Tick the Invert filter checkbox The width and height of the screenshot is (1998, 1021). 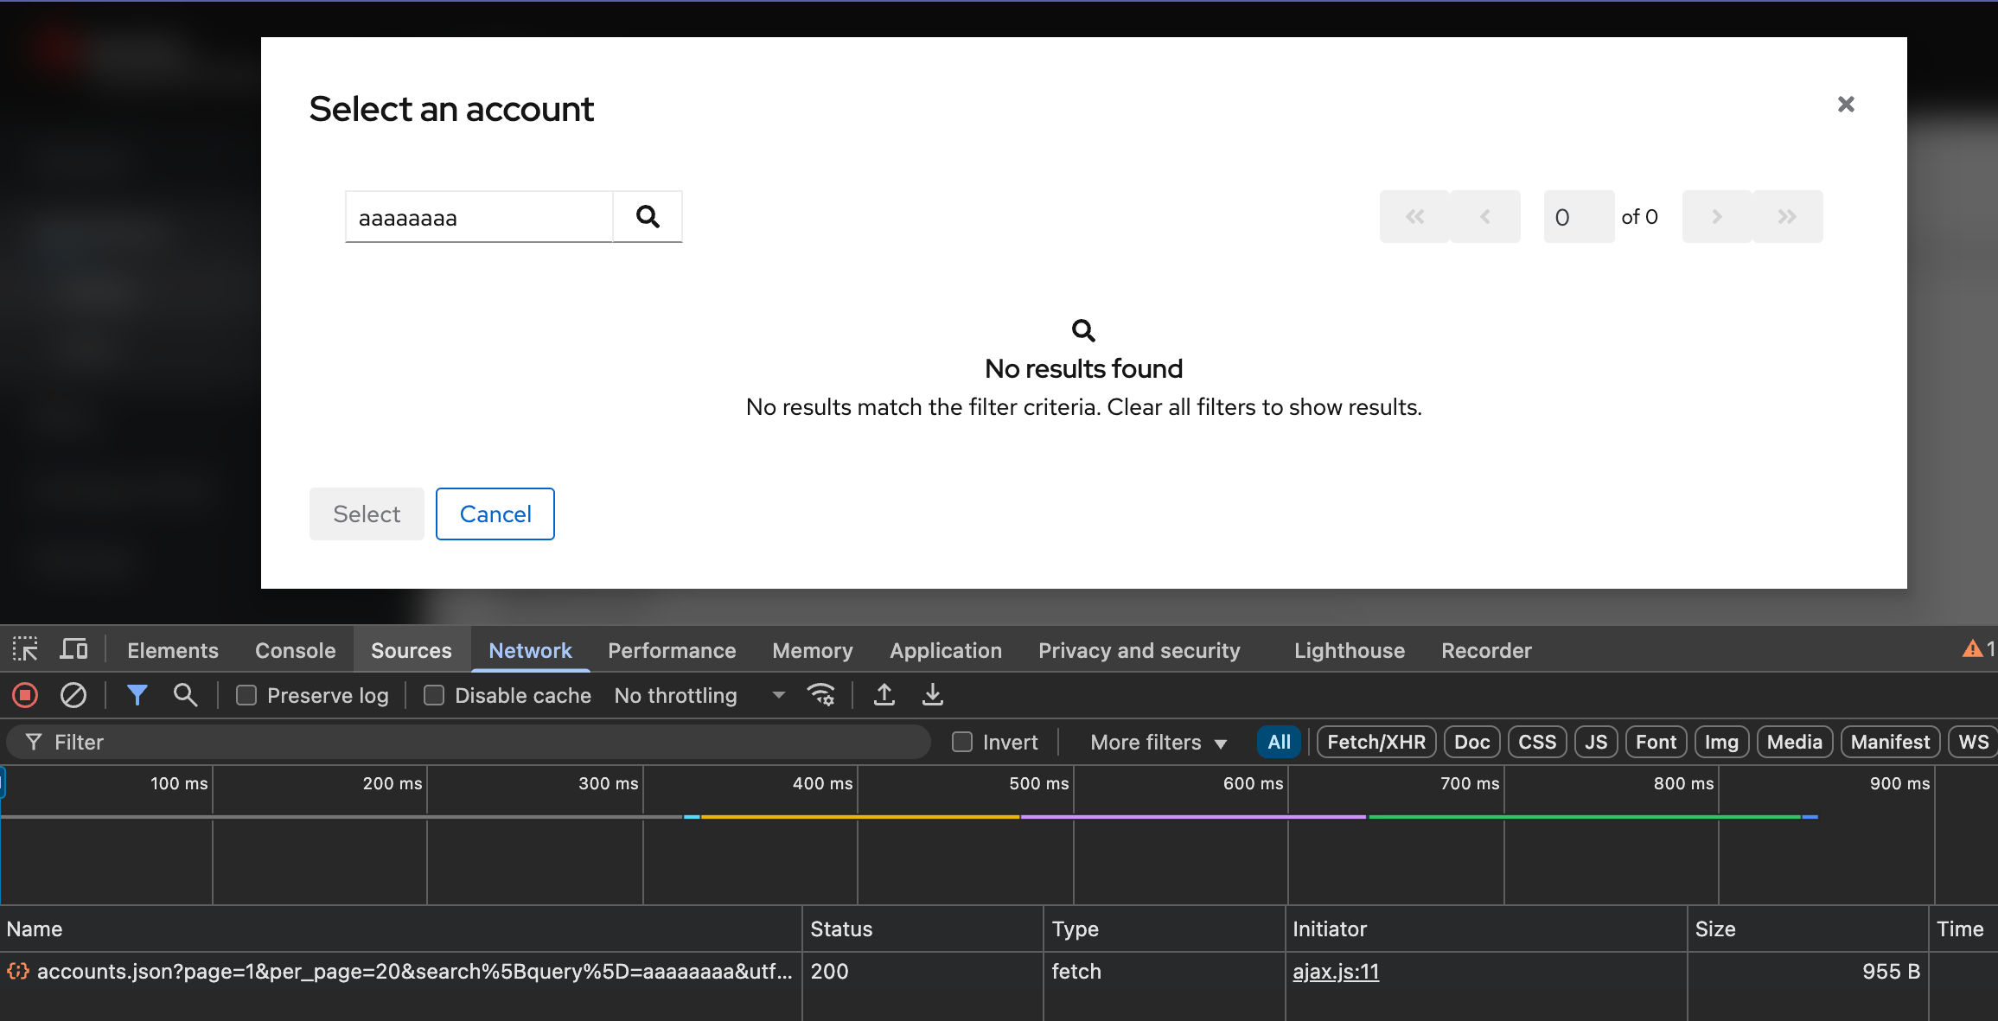pos(962,742)
